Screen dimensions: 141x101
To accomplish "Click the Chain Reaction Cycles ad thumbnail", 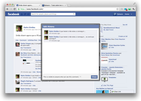I will coord(104,46).
